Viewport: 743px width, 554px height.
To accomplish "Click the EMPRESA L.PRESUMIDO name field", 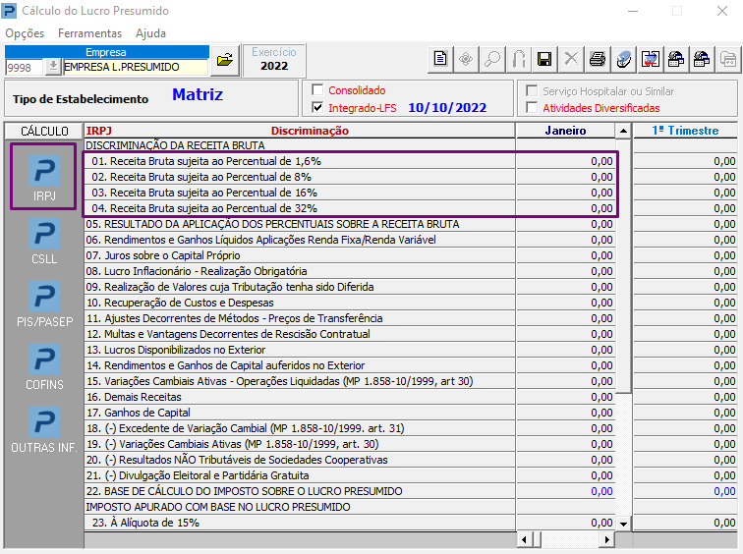I will pos(136,67).
